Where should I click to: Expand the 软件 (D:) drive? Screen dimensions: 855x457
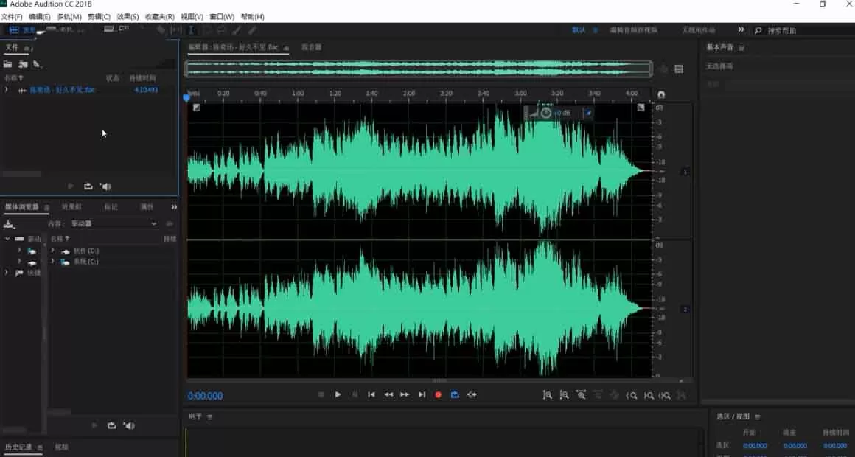click(x=52, y=251)
